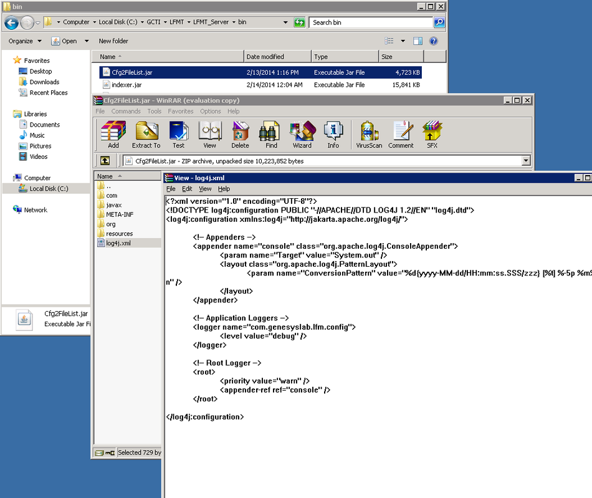Select the Pictures library
Screen dimensions: 592x498
coord(41,146)
